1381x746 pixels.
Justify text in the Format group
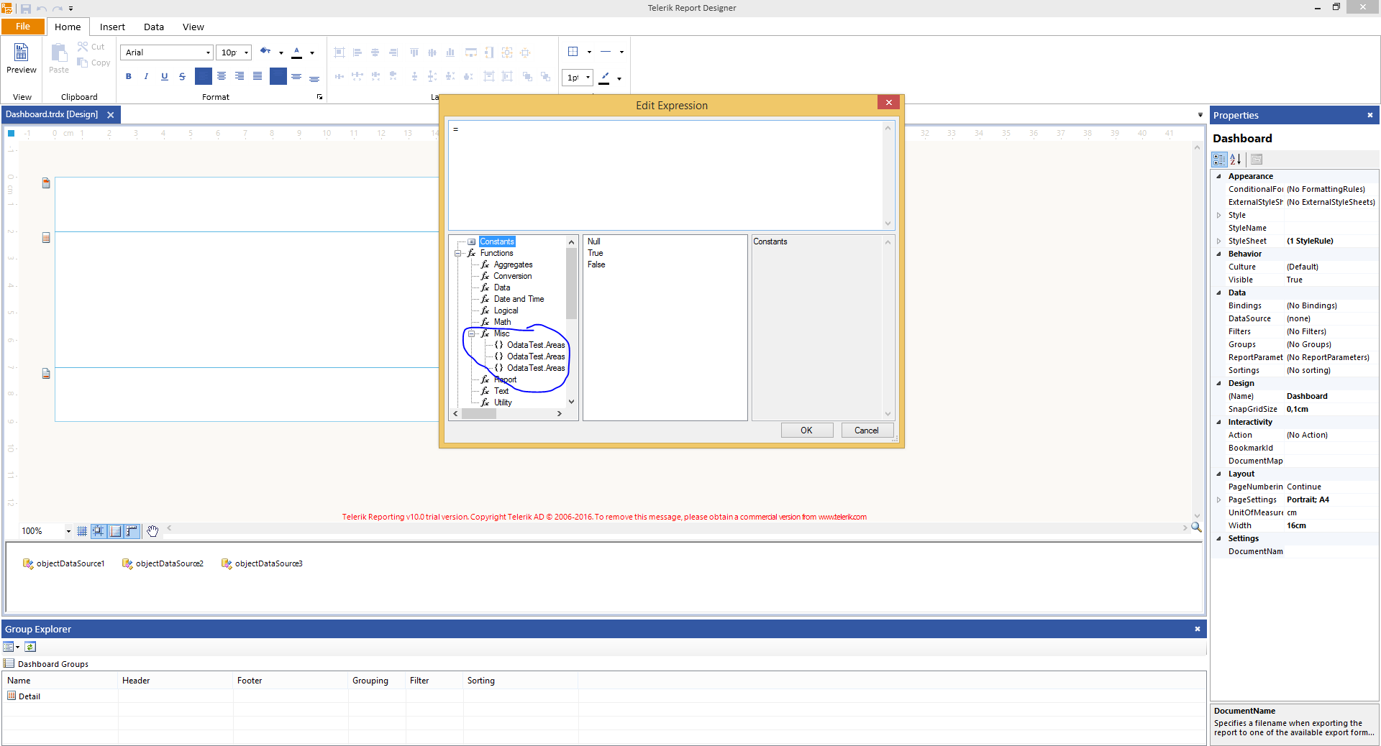click(x=257, y=76)
